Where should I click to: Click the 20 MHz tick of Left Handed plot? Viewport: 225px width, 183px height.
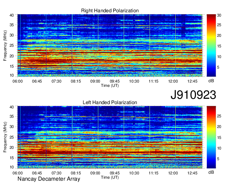coord(12,148)
